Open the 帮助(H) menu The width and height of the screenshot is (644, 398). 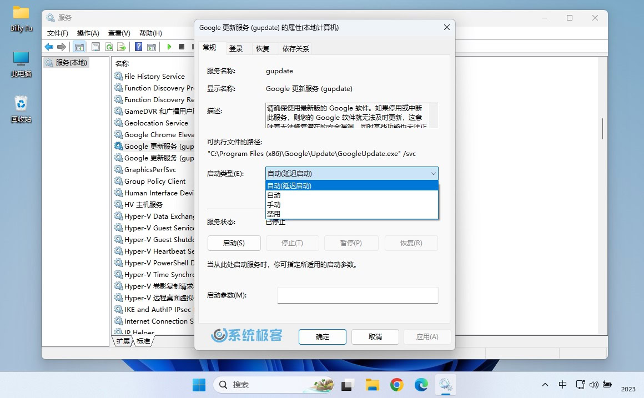(150, 33)
